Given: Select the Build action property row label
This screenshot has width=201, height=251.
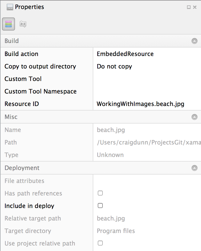Looking at the screenshot, I should (x=21, y=54).
